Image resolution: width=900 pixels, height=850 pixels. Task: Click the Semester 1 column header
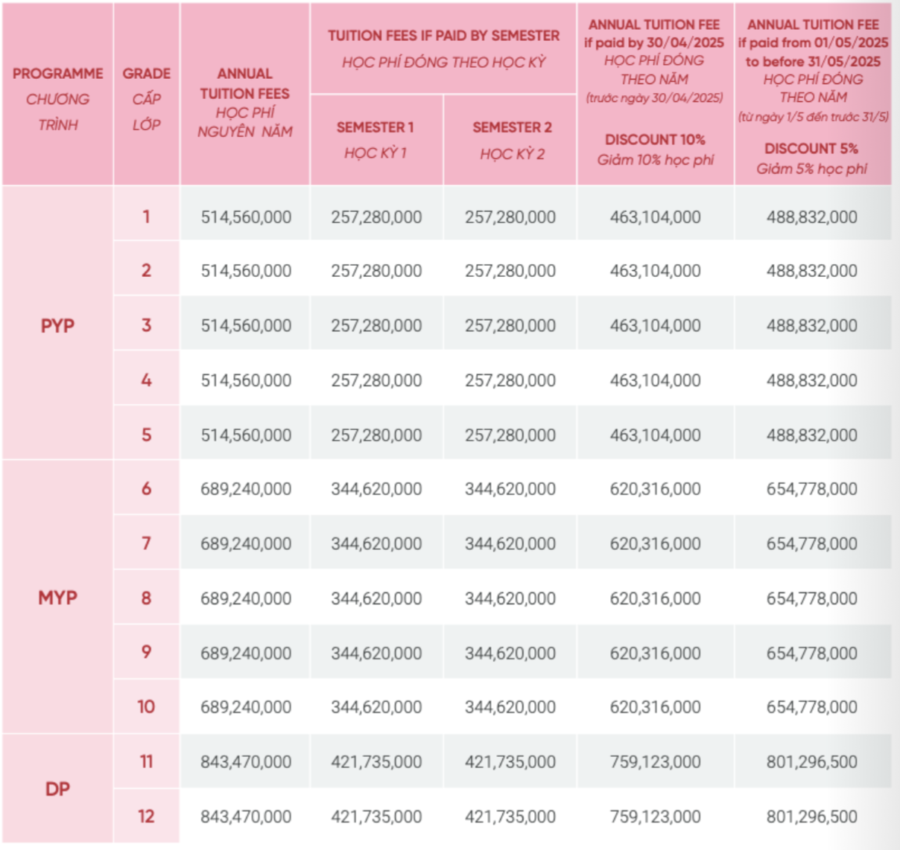click(375, 139)
